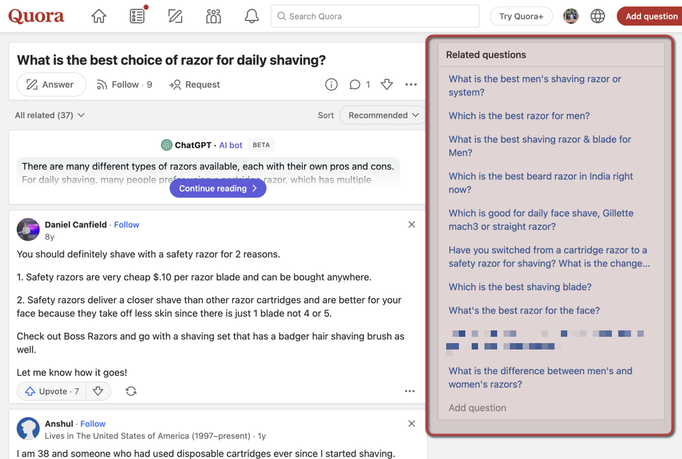Open the info circle icon next to the comment bubble
Screen dimensions: 682x459
pos(331,84)
